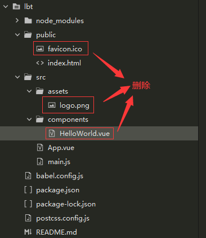Select babel.config.js in the tree
Screen dimensions: 206x238
[x=60, y=176]
